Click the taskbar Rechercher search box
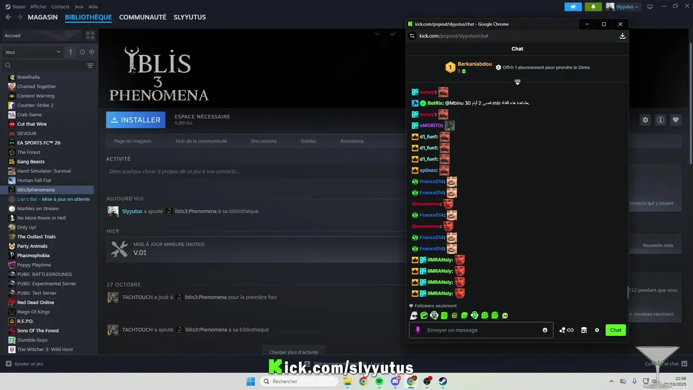693x390 pixels. point(299,381)
